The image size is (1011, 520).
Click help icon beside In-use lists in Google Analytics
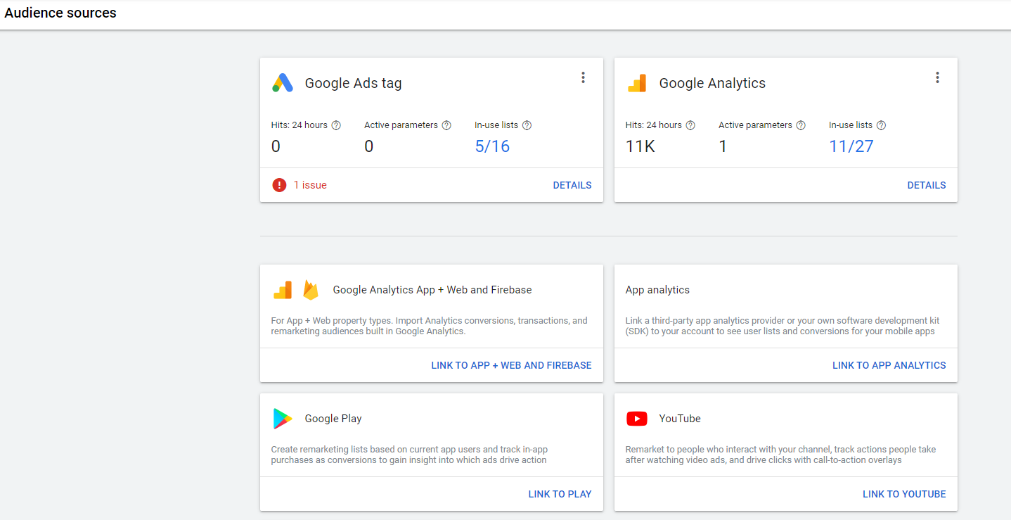click(882, 125)
